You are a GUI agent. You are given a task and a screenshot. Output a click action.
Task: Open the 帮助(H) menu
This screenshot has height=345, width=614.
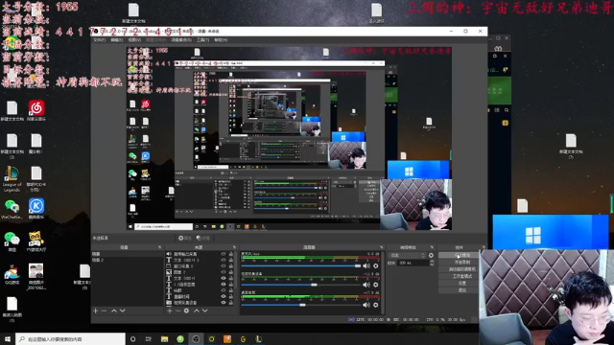coord(221,40)
